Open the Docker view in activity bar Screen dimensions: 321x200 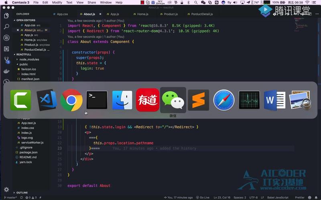coord(6,71)
